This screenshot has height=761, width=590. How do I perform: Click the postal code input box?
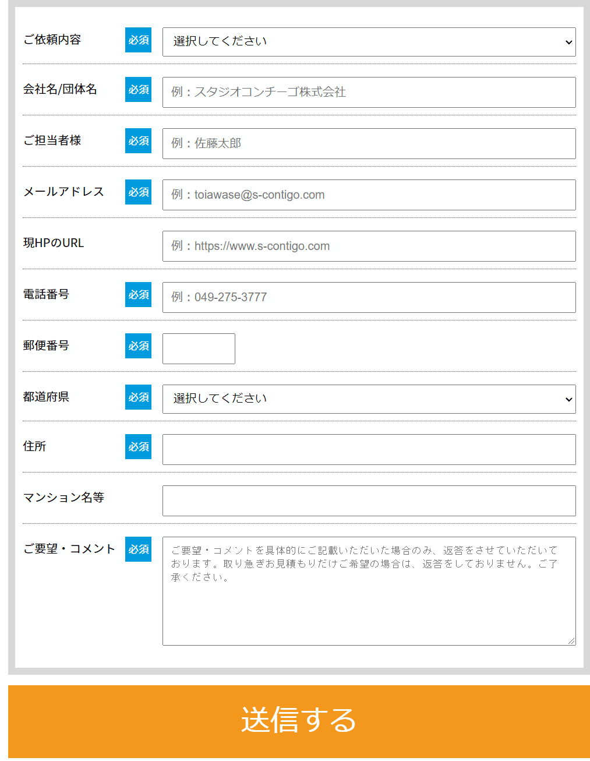[x=198, y=348]
